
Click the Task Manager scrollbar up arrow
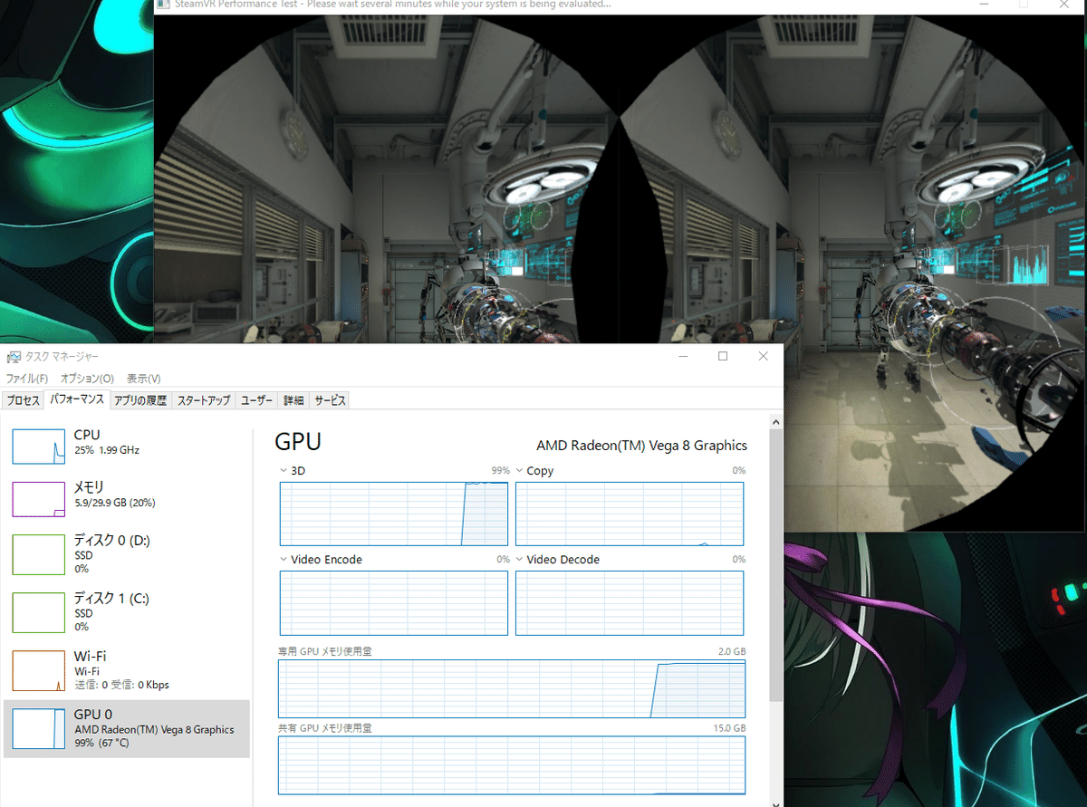click(x=775, y=421)
